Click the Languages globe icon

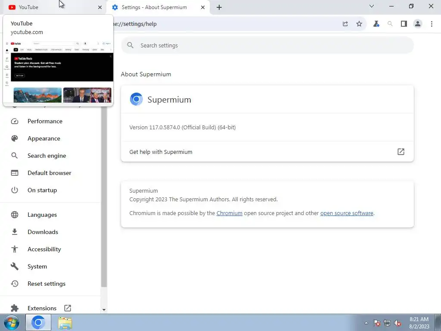point(15,215)
